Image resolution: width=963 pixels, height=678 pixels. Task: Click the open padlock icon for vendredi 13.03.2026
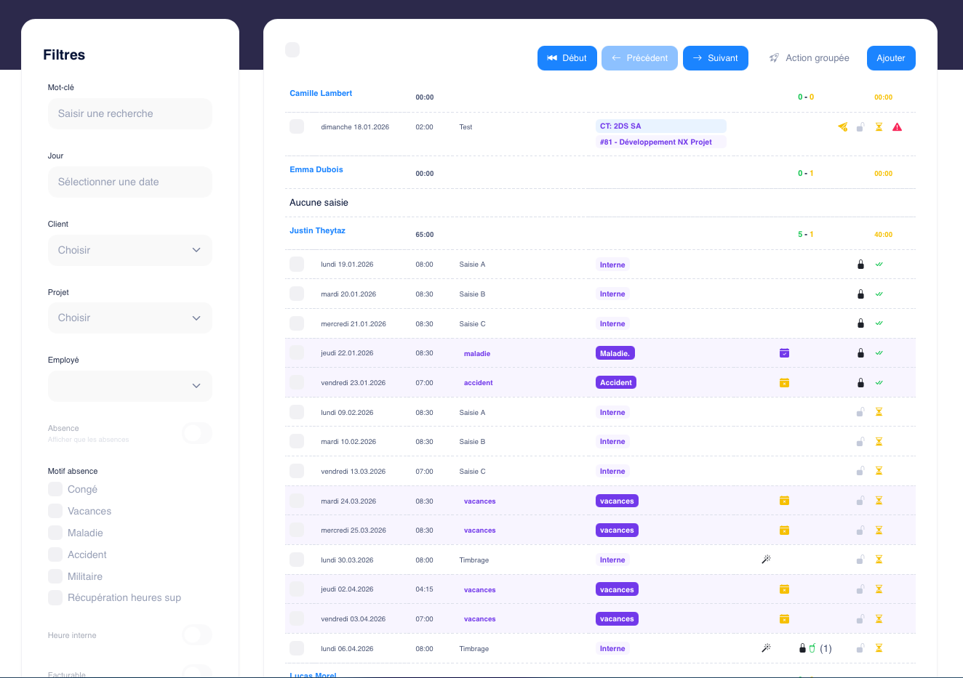pos(860,472)
